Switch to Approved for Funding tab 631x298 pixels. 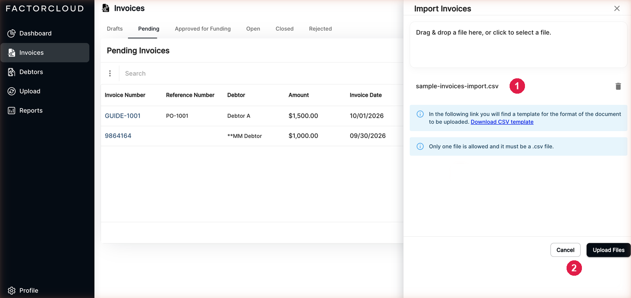pos(202,29)
